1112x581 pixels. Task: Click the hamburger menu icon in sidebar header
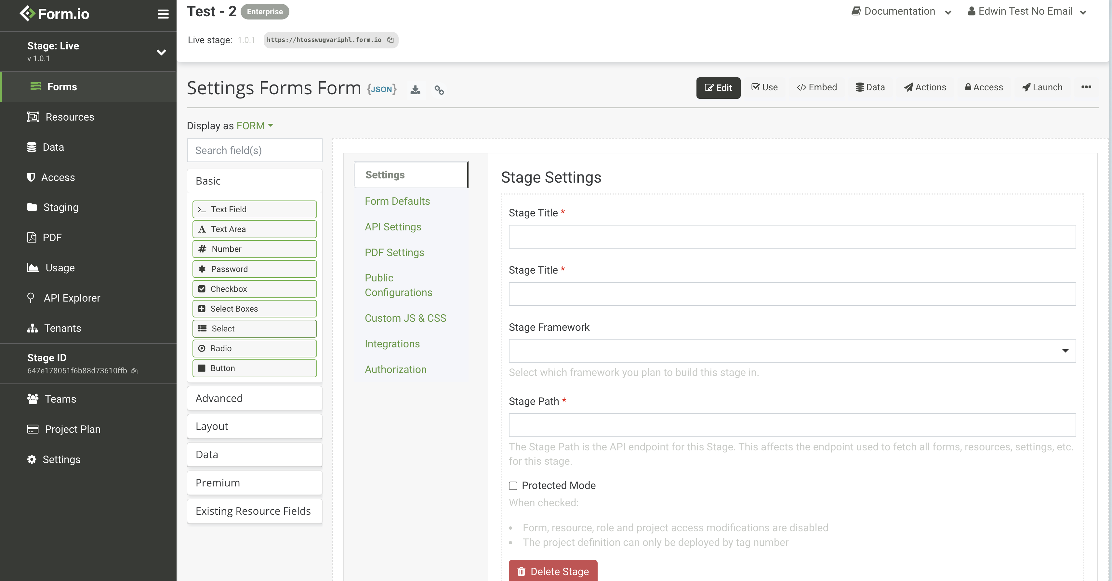pyautogui.click(x=163, y=14)
